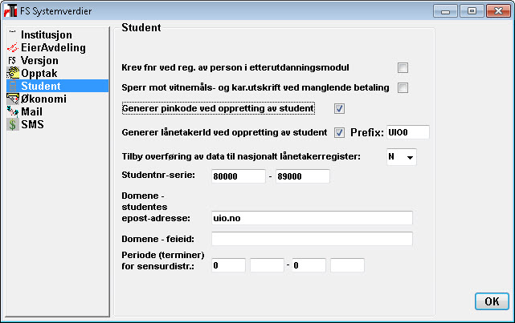Click the FS Systemverdier title bar icon

click(x=10, y=10)
